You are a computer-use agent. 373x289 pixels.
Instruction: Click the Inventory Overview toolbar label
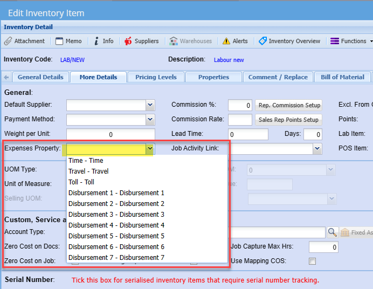click(294, 41)
